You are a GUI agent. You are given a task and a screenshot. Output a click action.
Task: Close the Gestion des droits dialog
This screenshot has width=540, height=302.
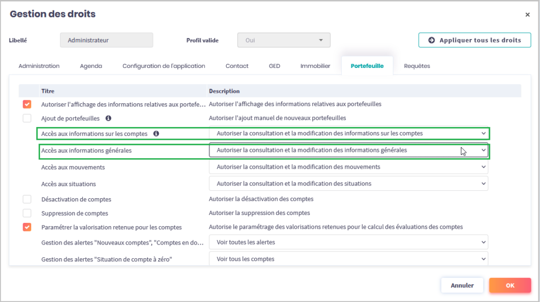tap(527, 15)
